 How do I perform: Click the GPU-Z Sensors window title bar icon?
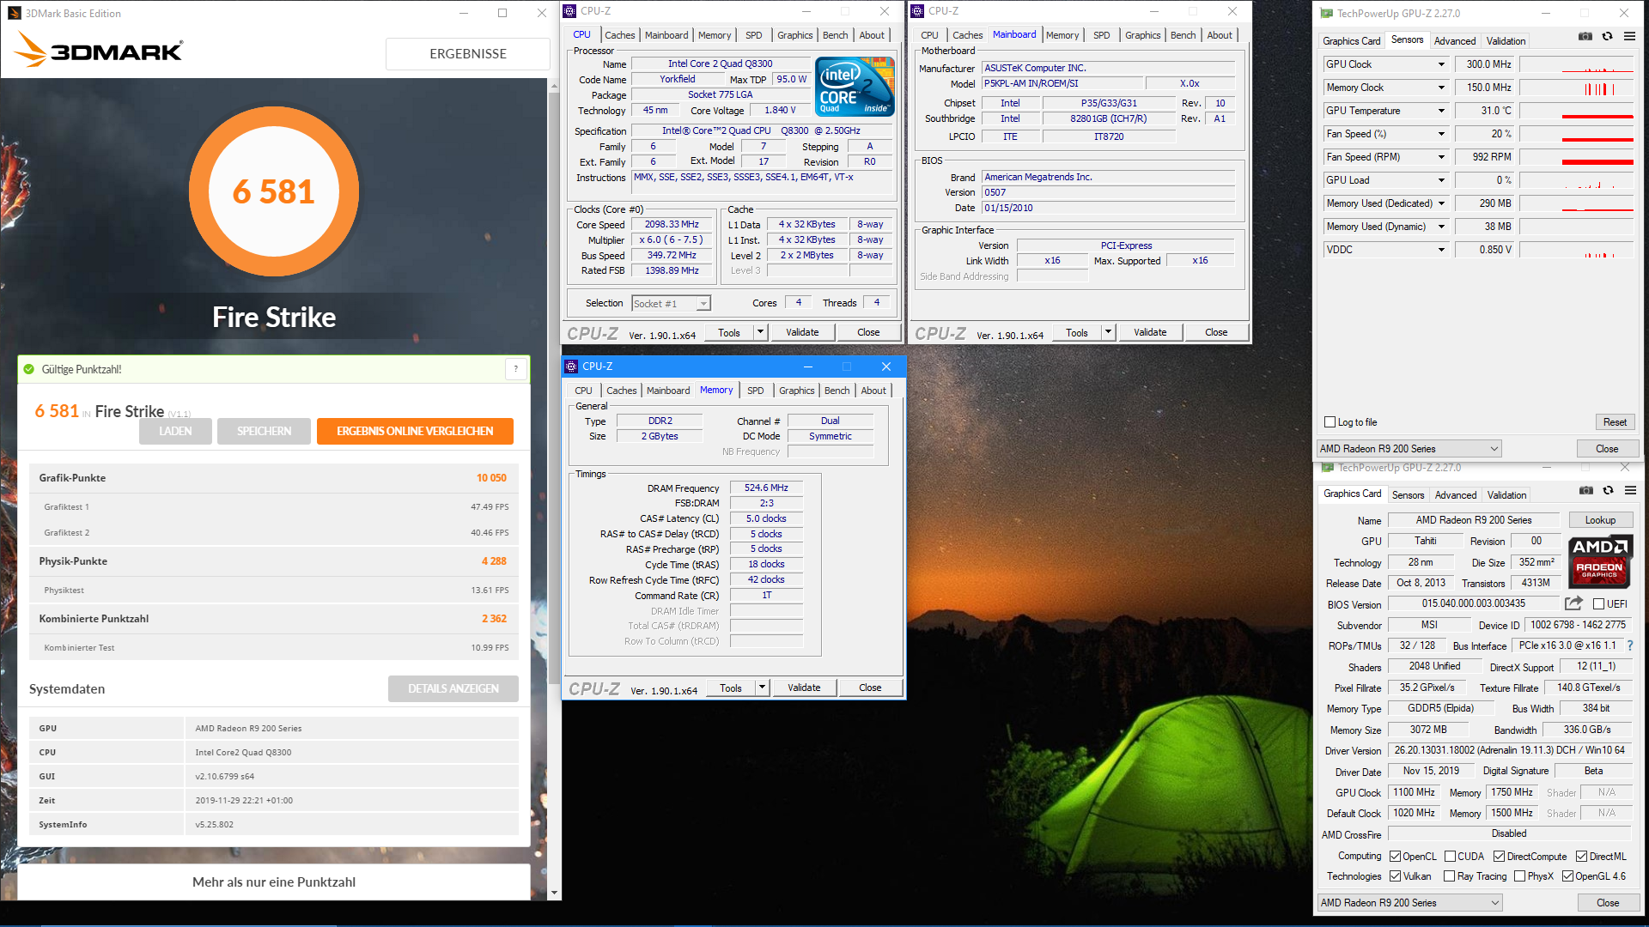(x=1327, y=14)
